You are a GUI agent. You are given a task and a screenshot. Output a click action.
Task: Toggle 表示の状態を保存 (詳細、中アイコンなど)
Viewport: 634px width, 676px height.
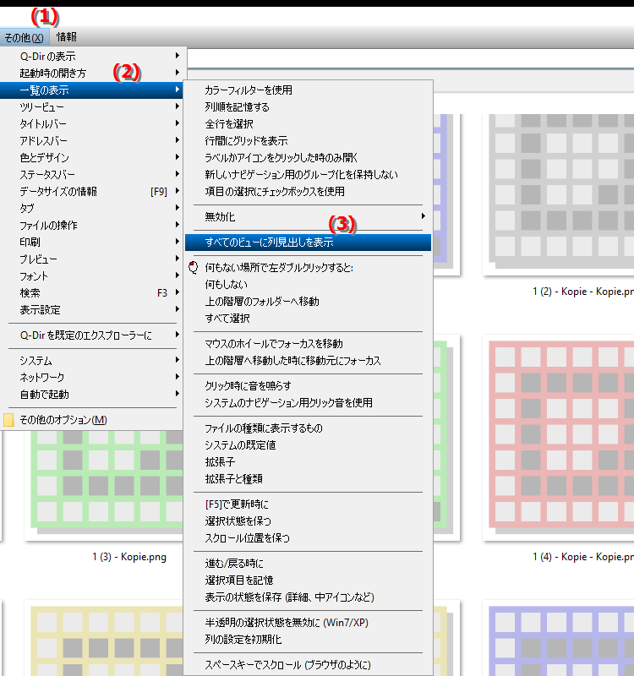pos(308,597)
